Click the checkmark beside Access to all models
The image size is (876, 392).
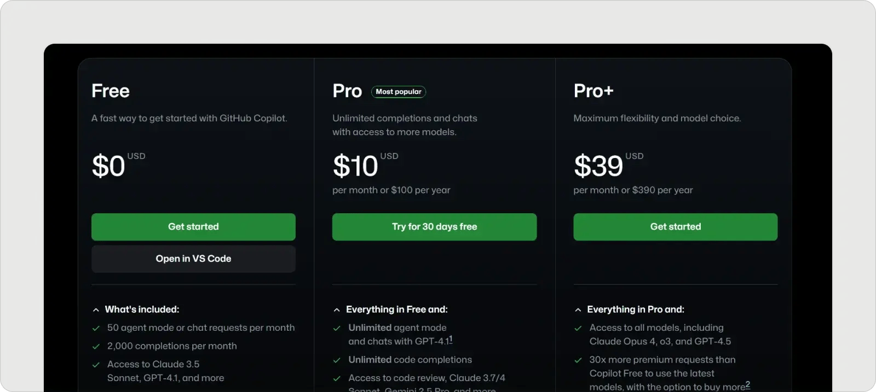[578, 327]
